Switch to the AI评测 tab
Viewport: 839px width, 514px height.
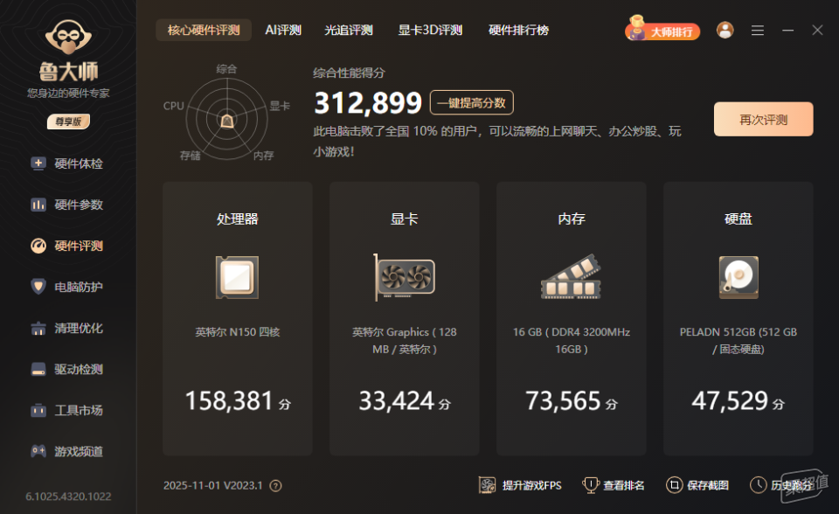pyautogui.click(x=283, y=31)
